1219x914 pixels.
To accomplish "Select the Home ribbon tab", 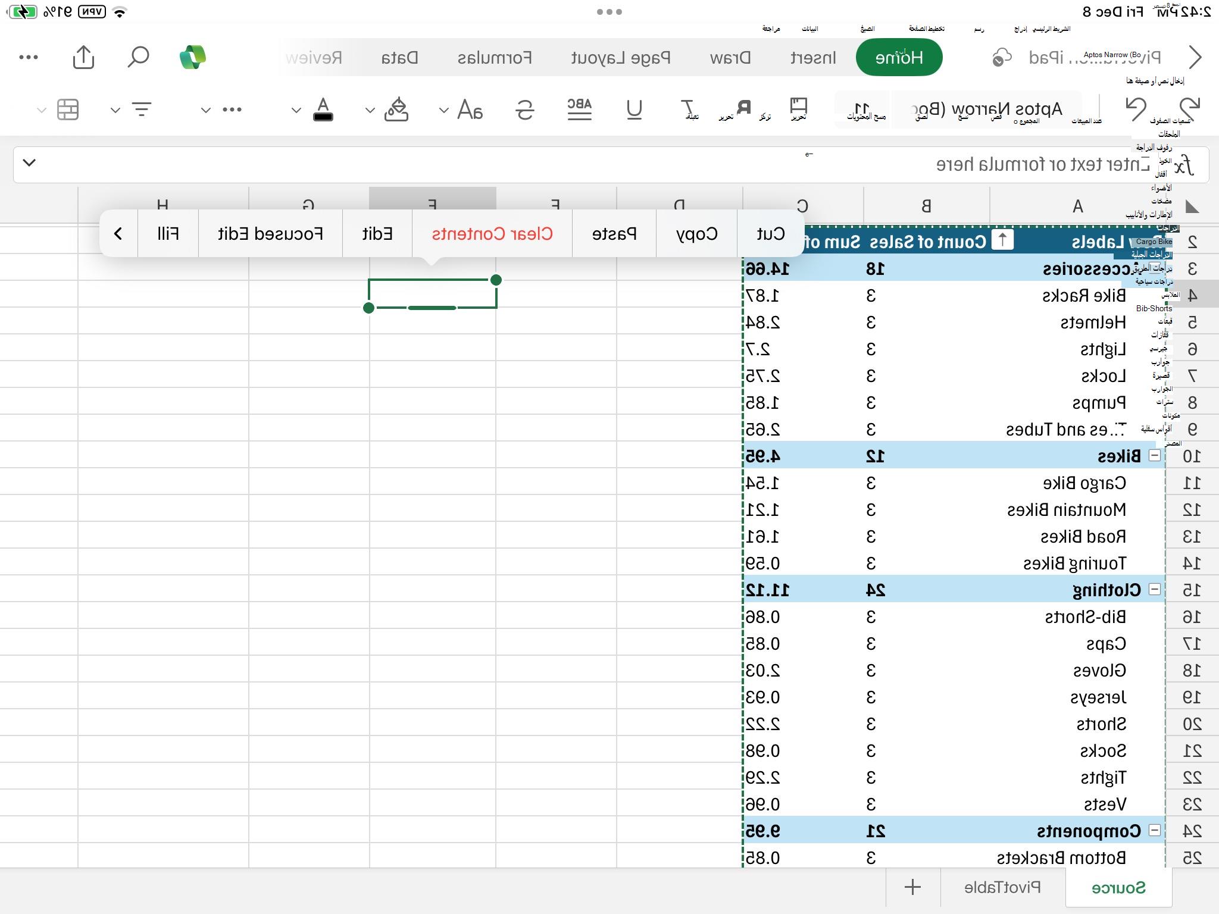I will [899, 57].
